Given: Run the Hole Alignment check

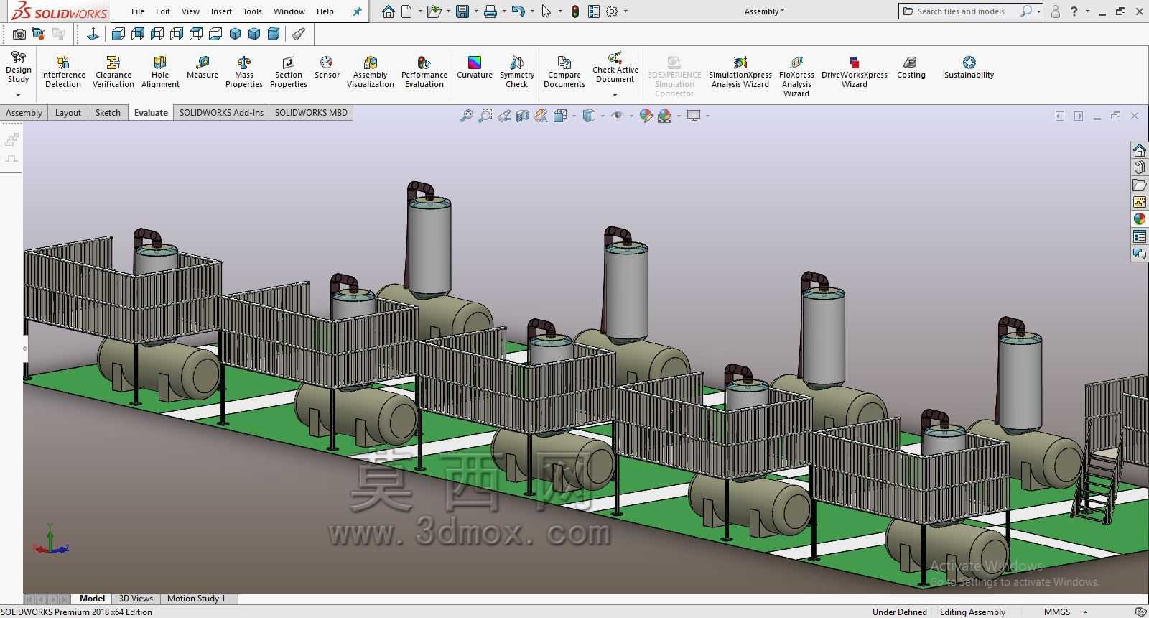Looking at the screenshot, I should coord(160,72).
